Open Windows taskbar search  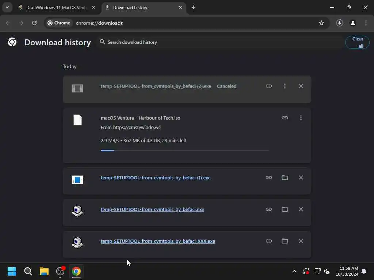28,271
